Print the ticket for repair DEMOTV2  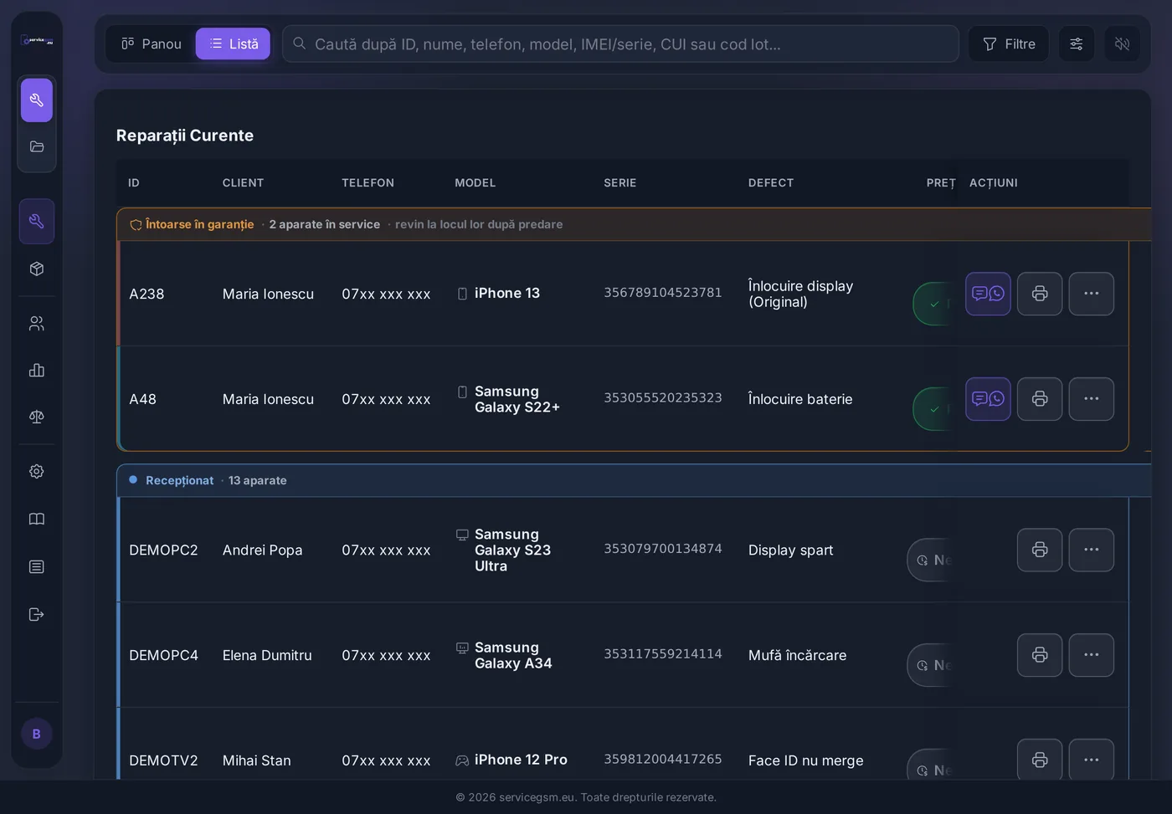[1040, 760]
